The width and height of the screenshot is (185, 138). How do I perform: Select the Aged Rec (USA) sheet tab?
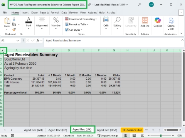point(107,130)
